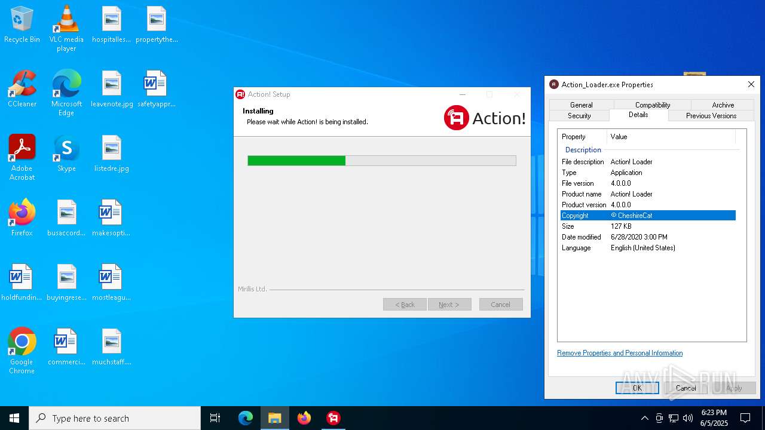The width and height of the screenshot is (765, 430).
Task: Open Adobe Acrobat desktop shortcut
Action: (22, 157)
